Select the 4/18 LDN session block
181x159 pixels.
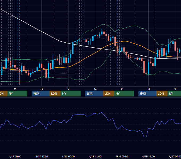point(108,94)
